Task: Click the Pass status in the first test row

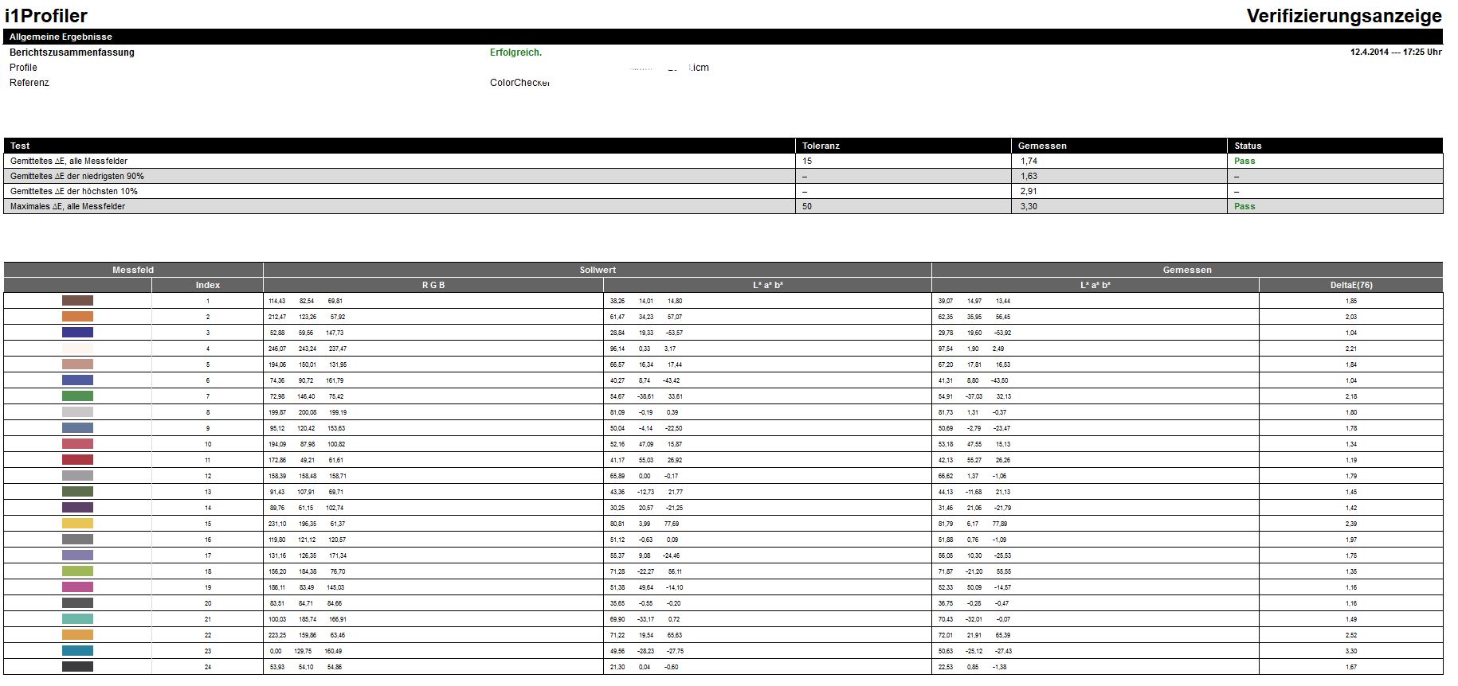Action: click(1244, 161)
